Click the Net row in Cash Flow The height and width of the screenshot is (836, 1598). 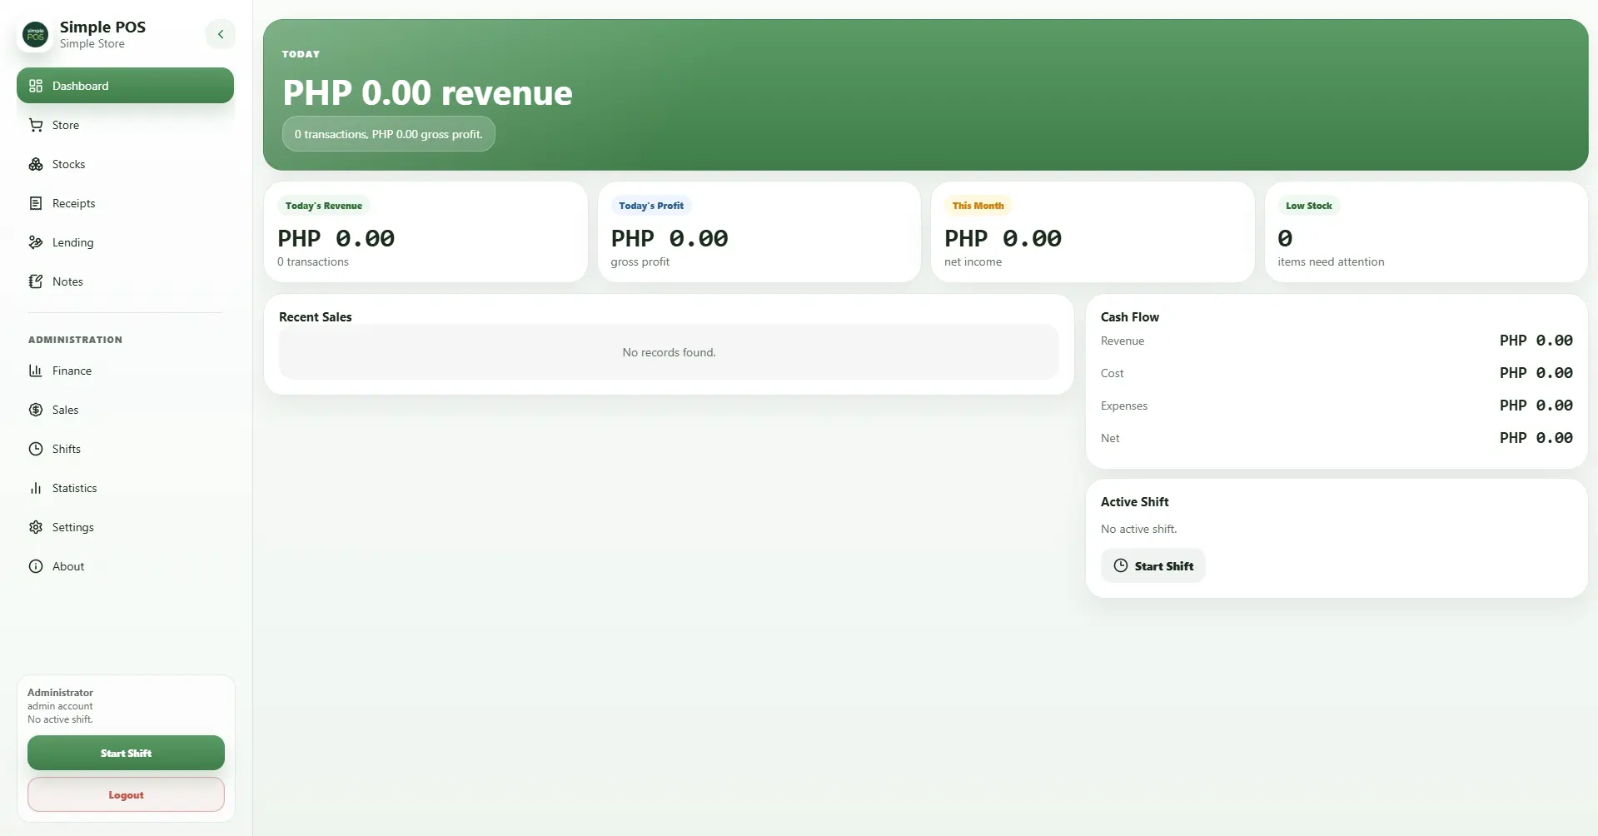coord(1337,438)
